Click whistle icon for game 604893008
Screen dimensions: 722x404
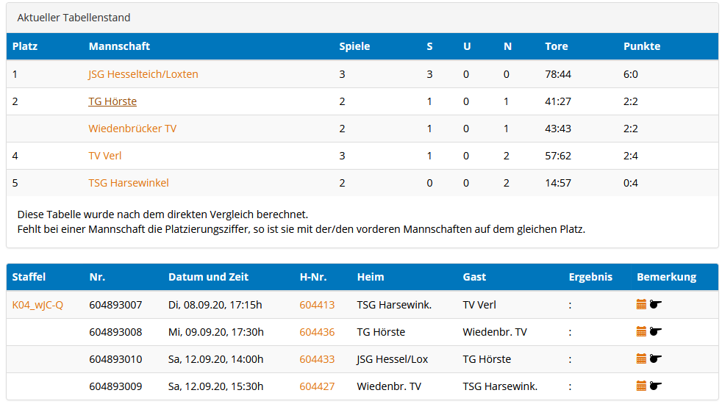(656, 332)
